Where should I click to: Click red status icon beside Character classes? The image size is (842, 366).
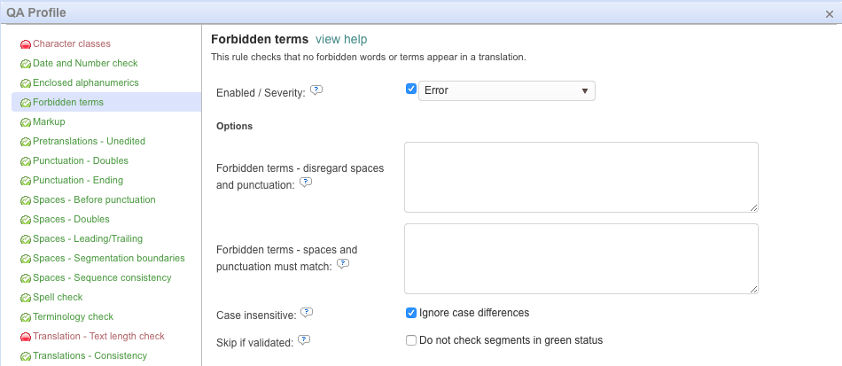point(26,44)
